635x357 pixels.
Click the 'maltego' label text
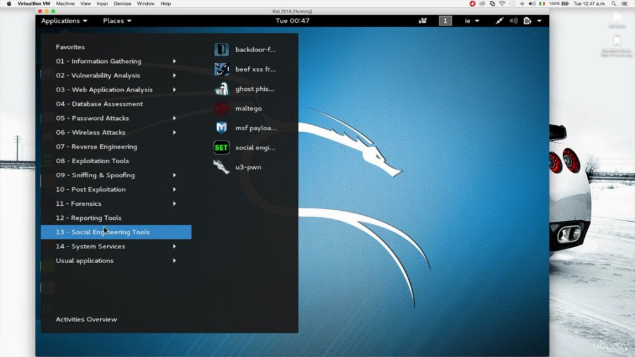248,109
